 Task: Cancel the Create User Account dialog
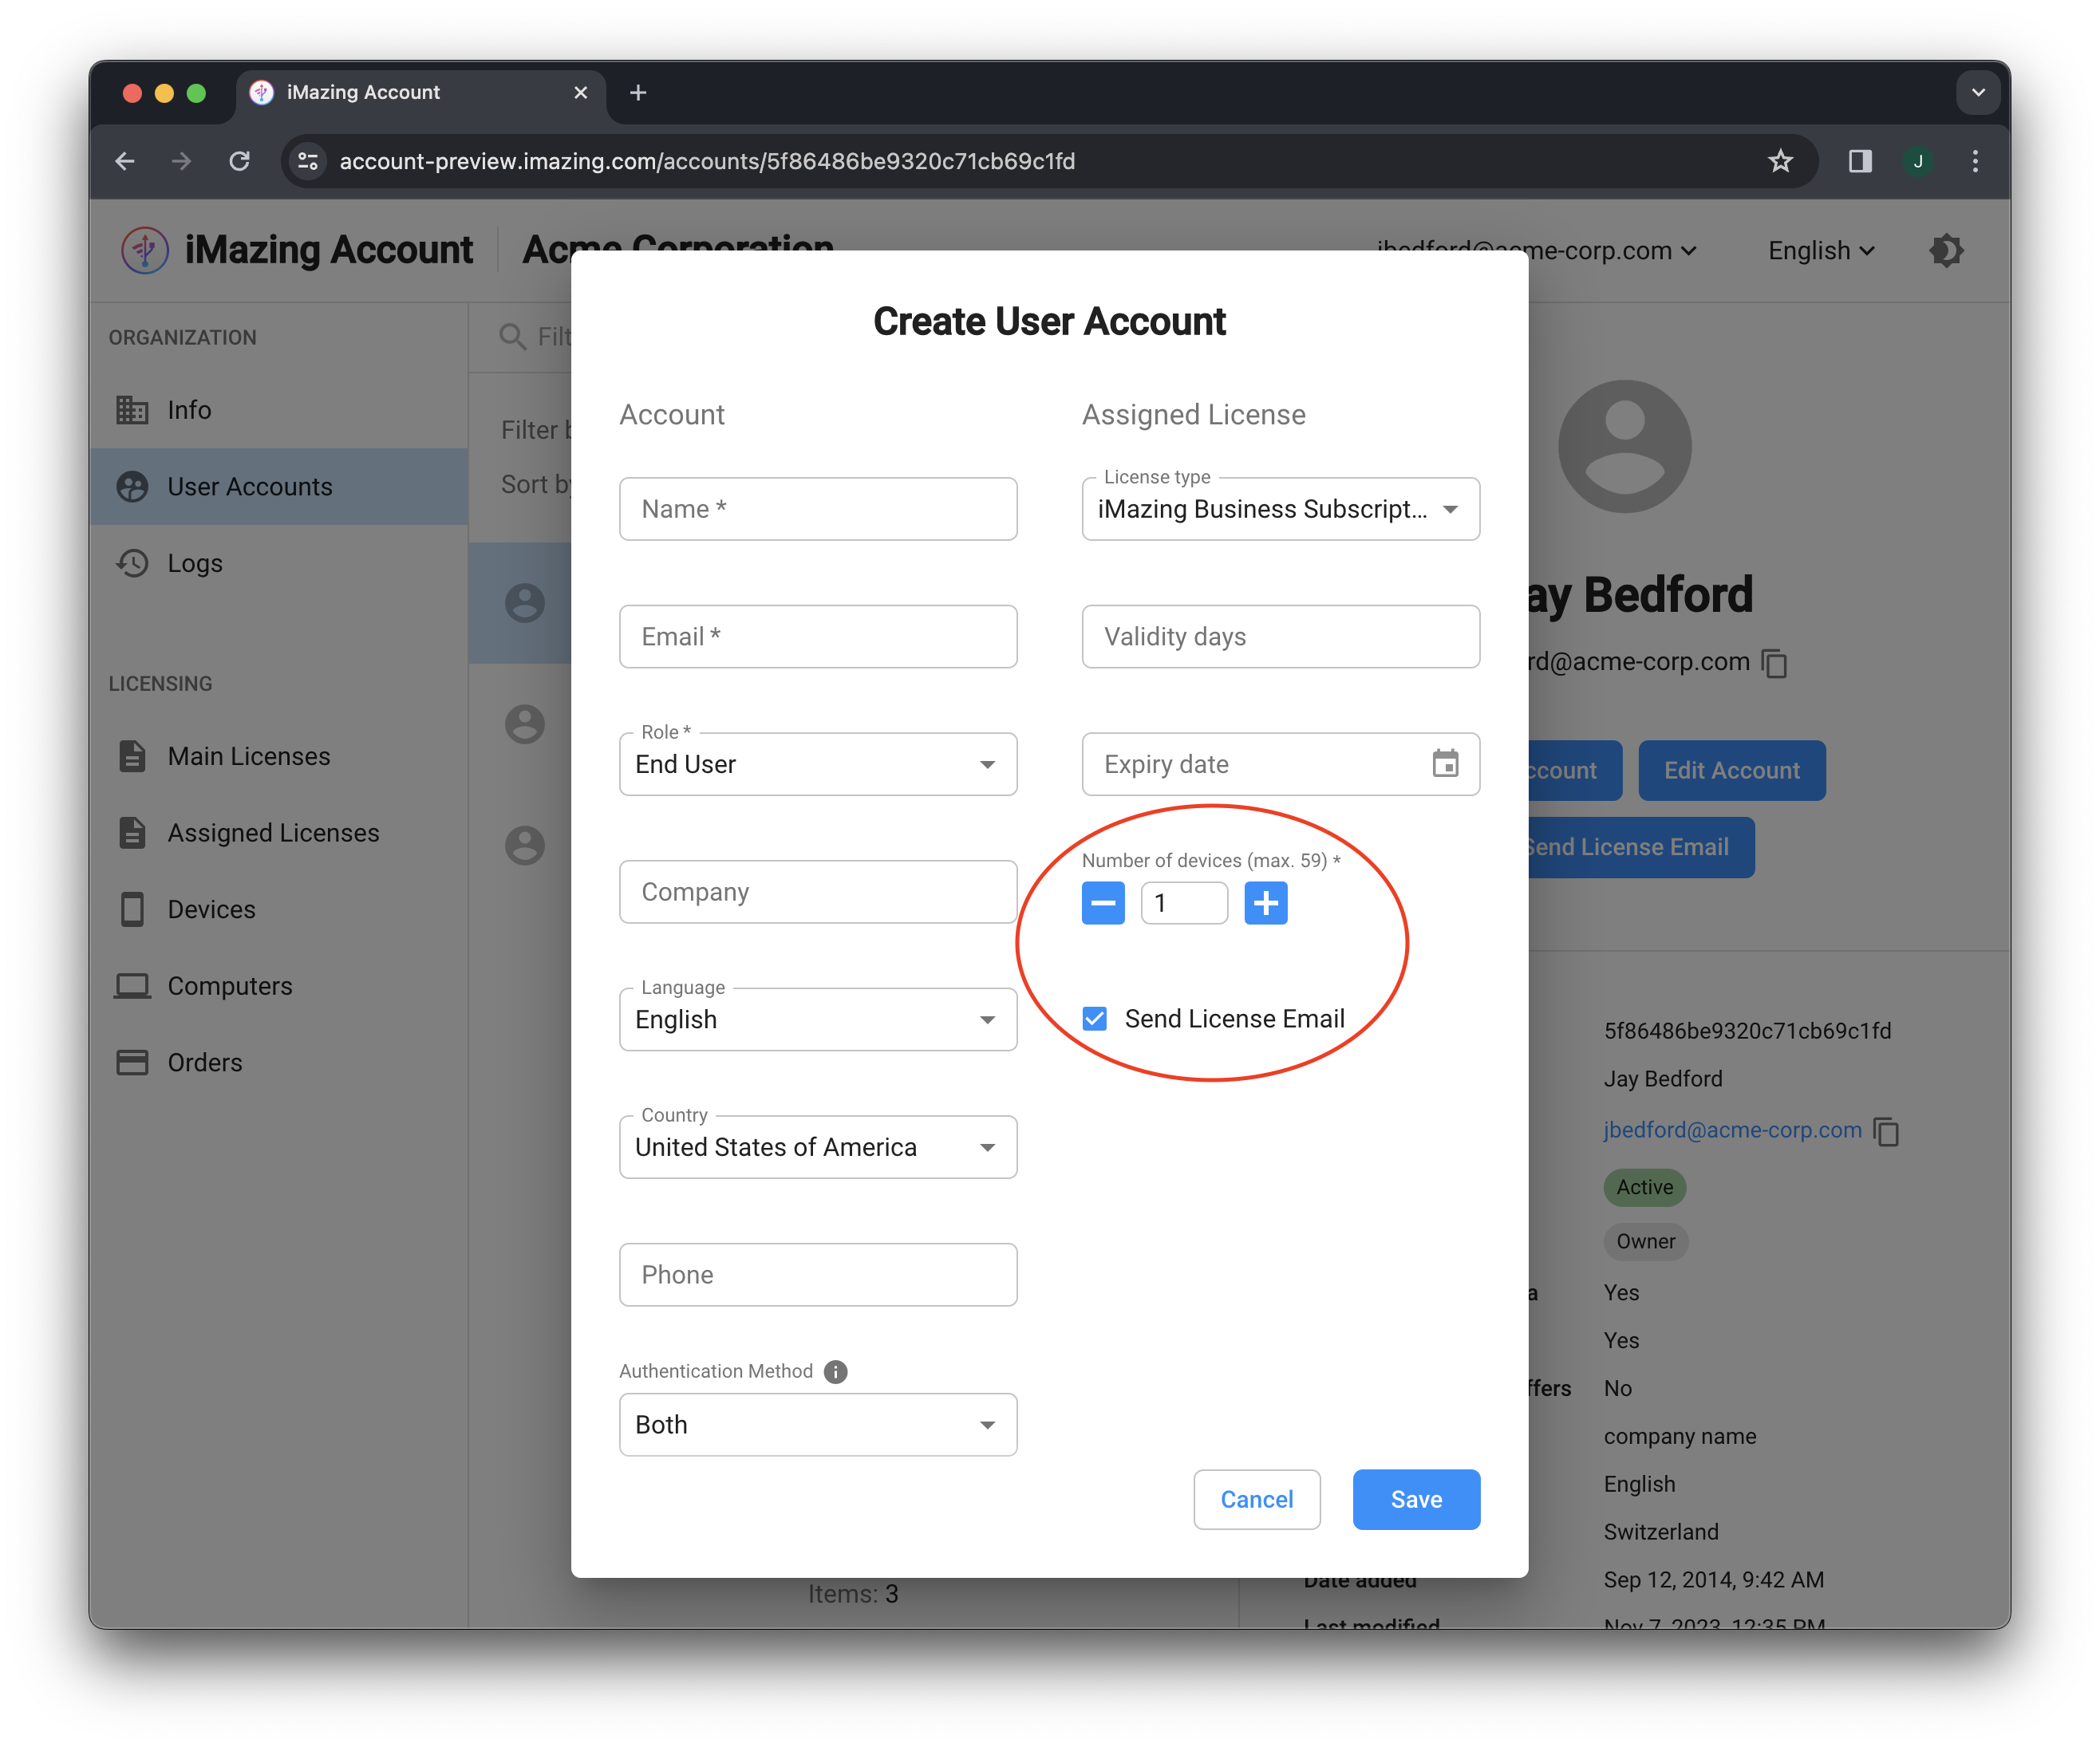tap(1256, 1499)
